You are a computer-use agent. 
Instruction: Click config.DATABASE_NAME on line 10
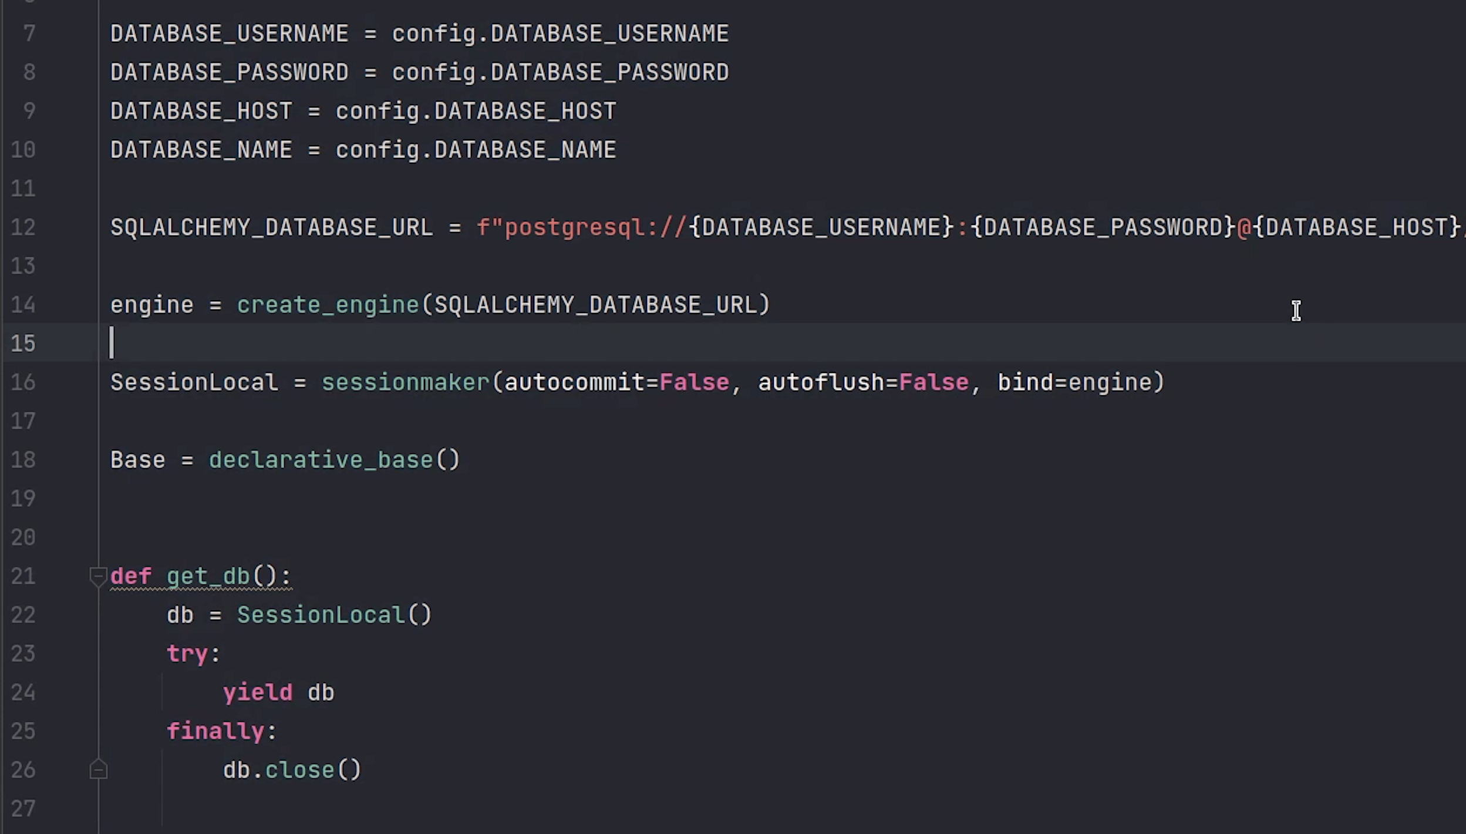coord(476,150)
